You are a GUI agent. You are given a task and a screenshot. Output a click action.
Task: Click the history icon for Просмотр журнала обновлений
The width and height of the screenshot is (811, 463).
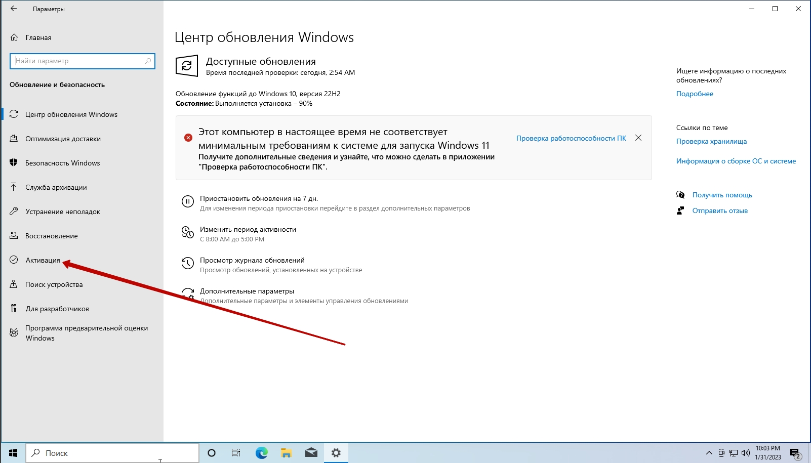188,263
